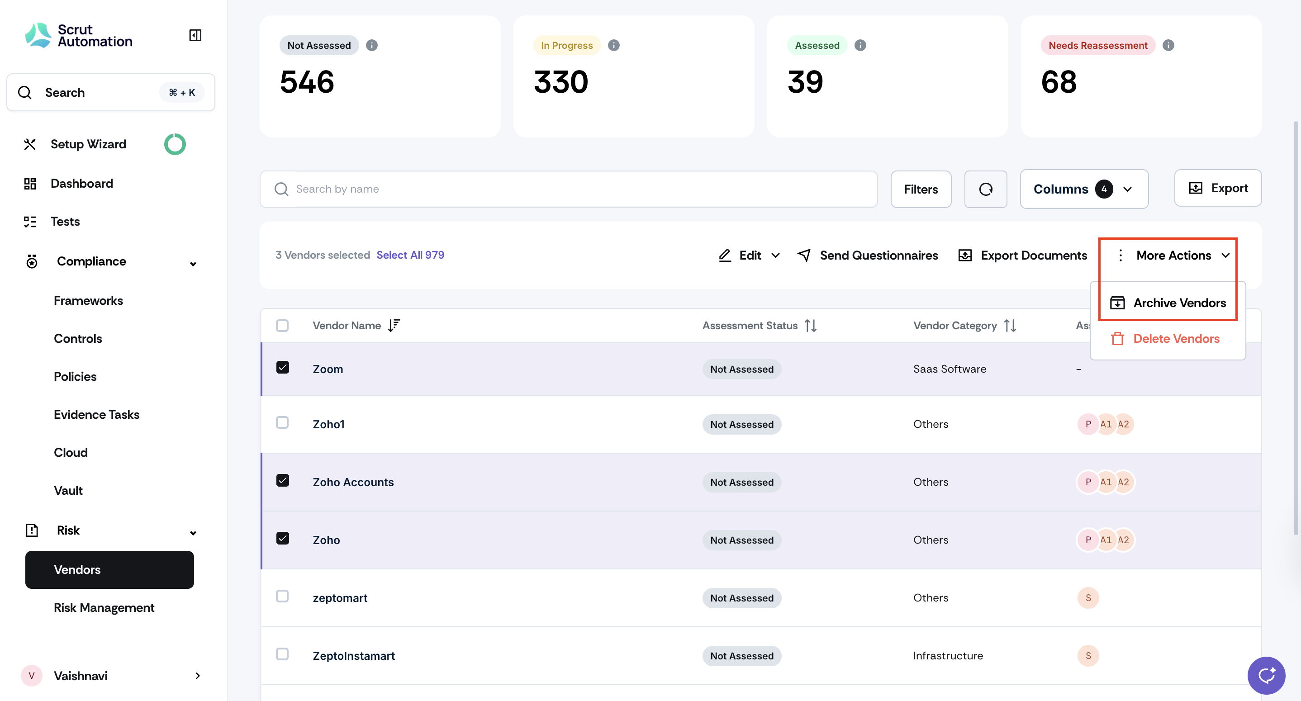Open the chat assistant bubble icon
This screenshot has height=701, width=1301.
(1266, 675)
